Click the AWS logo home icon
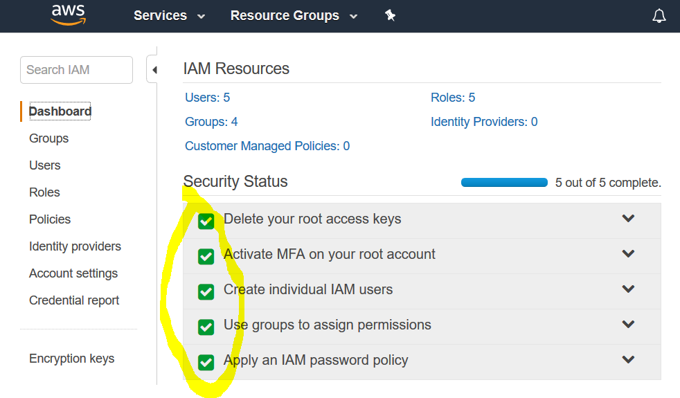This screenshot has height=398, width=680. [x=68, y=15]
